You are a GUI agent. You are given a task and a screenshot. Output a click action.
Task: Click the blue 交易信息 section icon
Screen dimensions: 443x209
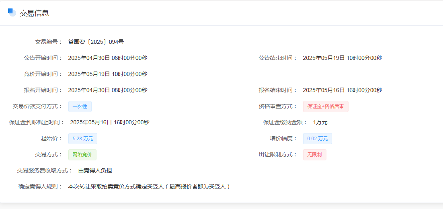coord(12,13)
